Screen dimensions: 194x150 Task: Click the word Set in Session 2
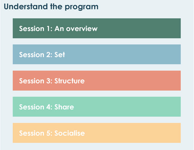[x=60, y=54]
